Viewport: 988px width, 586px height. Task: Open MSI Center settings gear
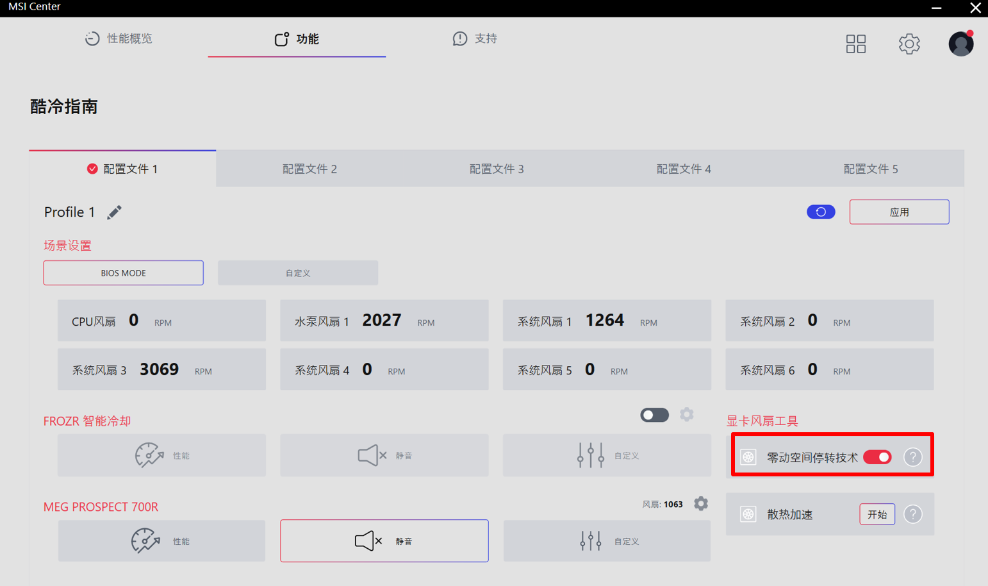tap(909, 44)
